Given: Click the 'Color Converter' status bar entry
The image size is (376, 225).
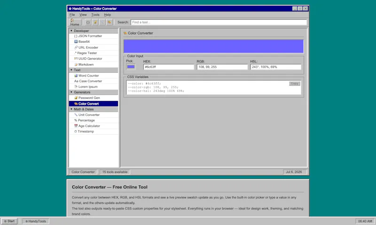Looking at the screenshot, I should 83,172.
